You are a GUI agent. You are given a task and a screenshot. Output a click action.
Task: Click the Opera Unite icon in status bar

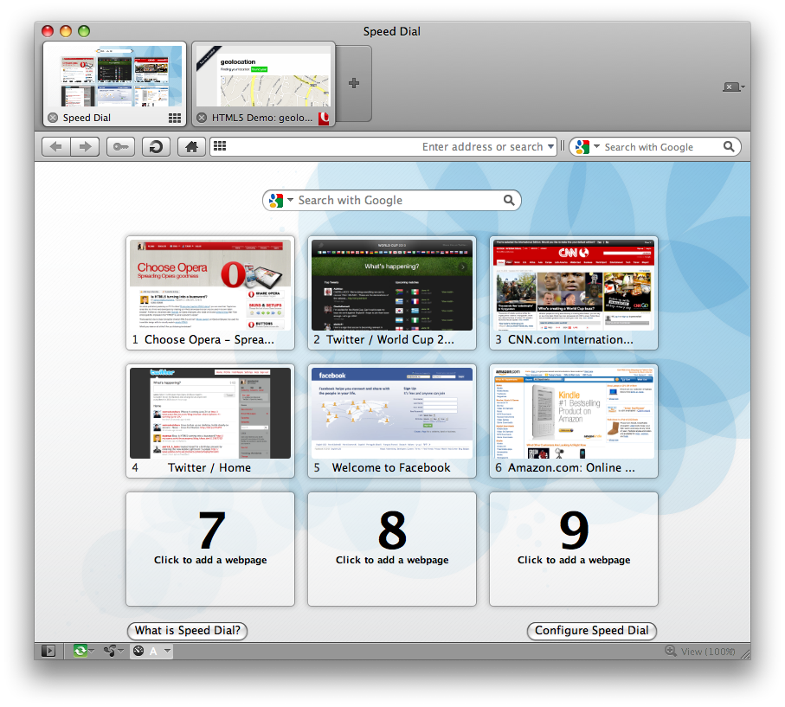112,651
